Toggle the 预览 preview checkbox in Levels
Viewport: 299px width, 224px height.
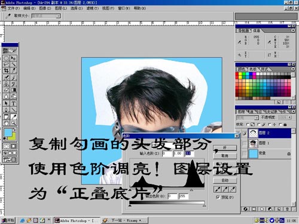218,197
